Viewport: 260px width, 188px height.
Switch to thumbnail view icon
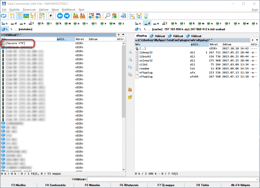tap(26, 16)
